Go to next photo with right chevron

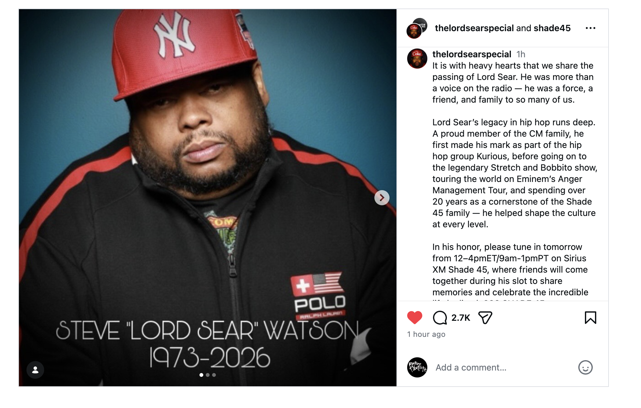click(382, 198)
